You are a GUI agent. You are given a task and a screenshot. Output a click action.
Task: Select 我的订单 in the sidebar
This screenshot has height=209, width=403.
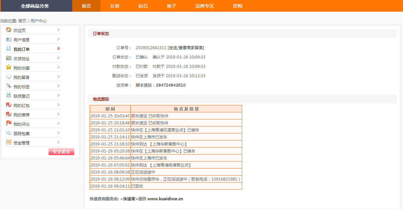[x=21, y=49]
